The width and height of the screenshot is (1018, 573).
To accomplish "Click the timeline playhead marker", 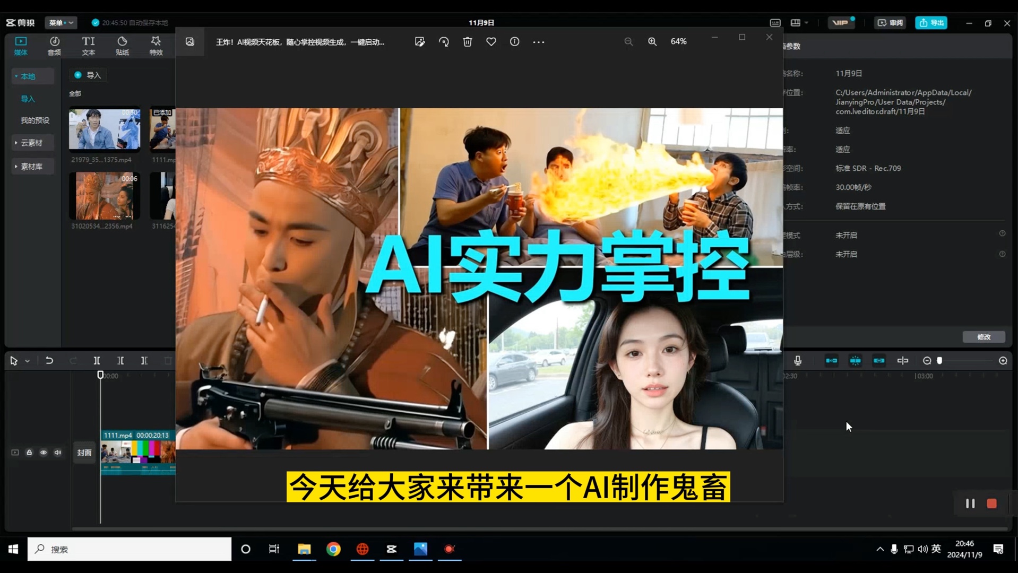I will 100,375.
